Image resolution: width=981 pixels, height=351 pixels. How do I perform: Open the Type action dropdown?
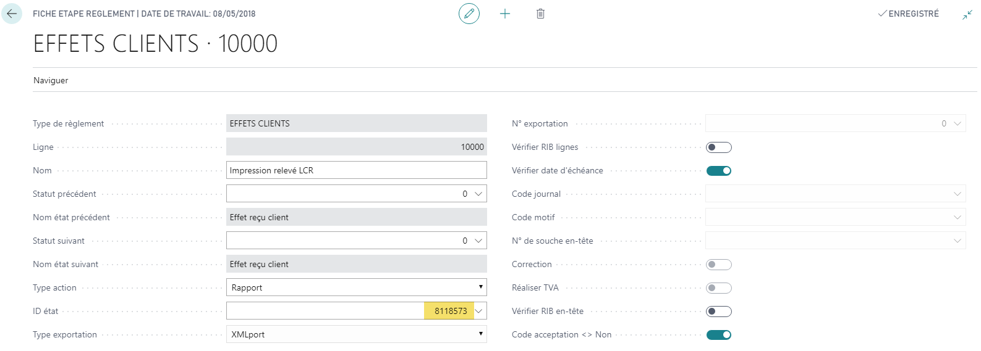click(356, 287)
